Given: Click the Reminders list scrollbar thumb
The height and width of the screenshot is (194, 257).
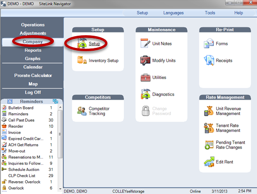Looking at the screenshot, I should 60,134.
